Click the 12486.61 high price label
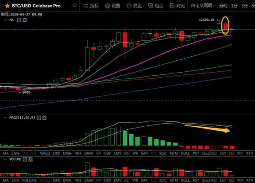The image size is (255, 183). (x=207, y=20)
